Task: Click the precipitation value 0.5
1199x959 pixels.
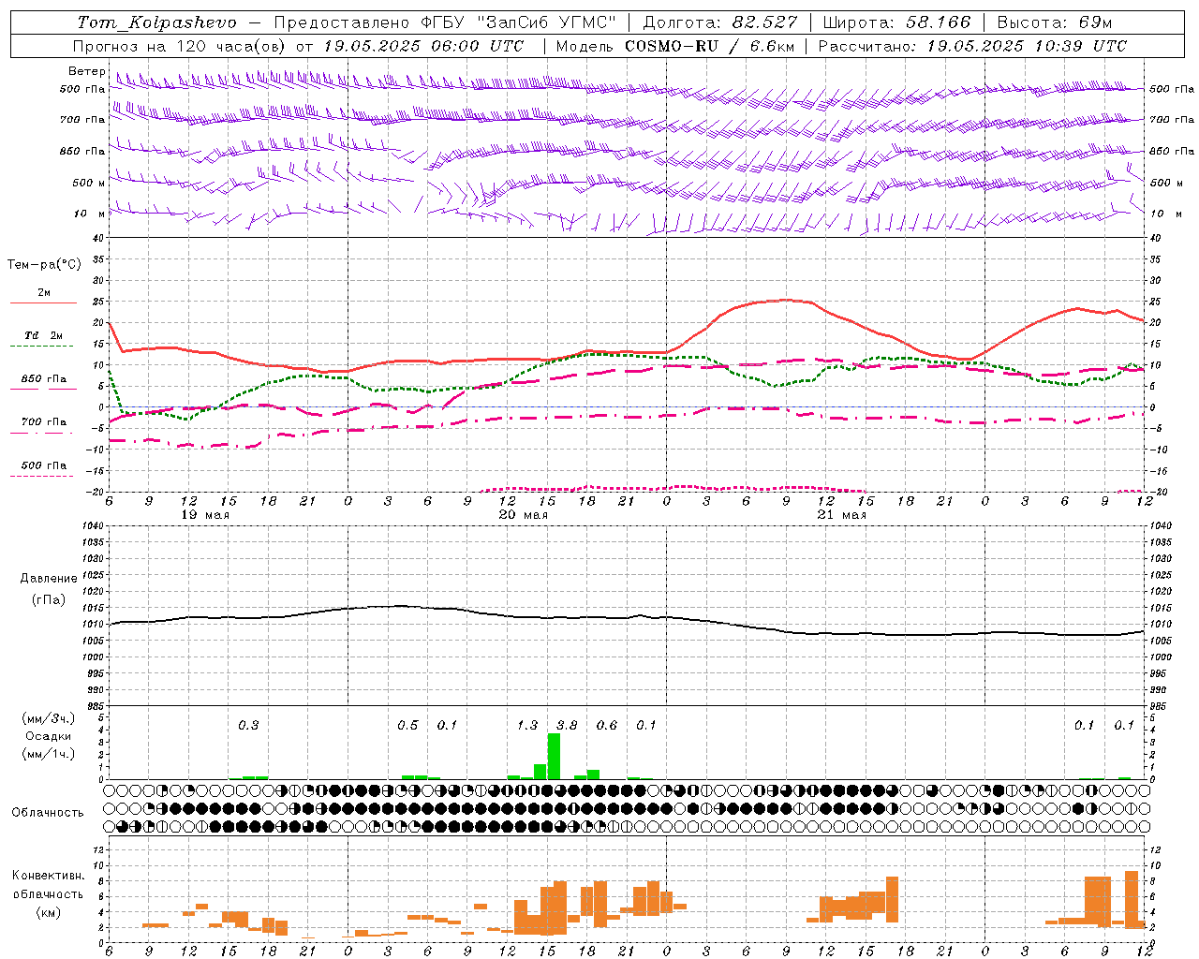Action: pyautogui.click(x=407, y=726)
